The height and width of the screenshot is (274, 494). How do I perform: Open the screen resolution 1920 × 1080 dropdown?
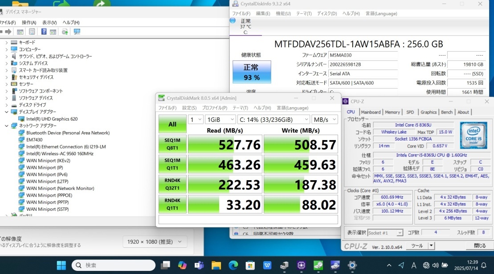[155, 242]
